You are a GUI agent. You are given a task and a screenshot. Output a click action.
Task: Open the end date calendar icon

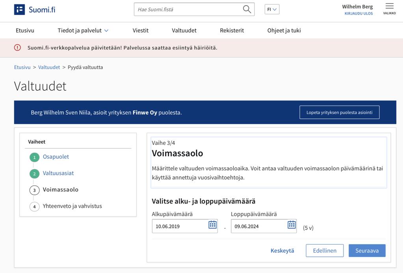coord(292,224)
